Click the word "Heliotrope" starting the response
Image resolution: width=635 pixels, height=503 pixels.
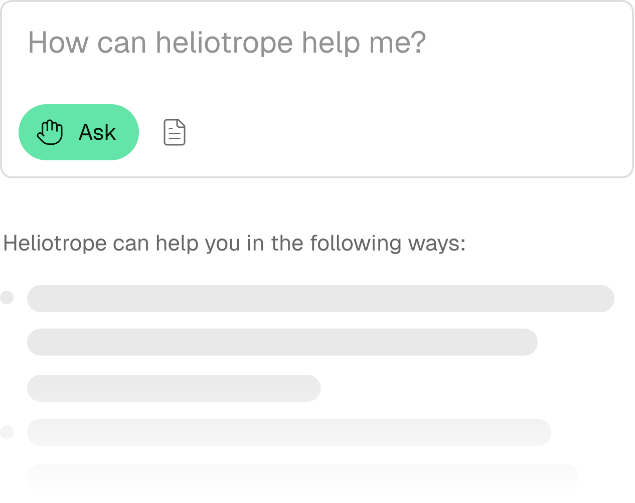(x=55, y=244)
